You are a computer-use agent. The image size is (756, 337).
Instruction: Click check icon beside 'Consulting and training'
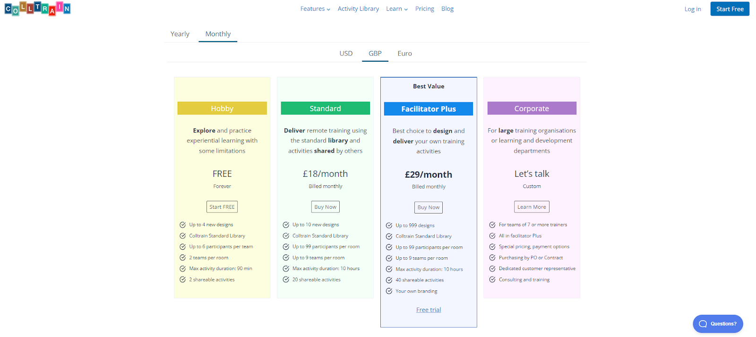pyautogui.click(x=492, y=279)
